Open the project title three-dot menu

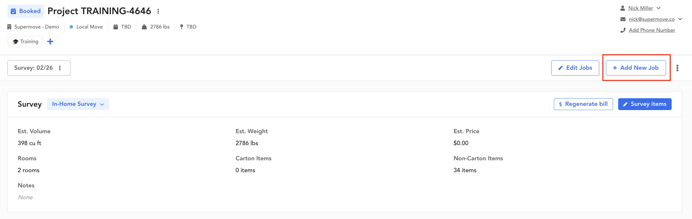(158, 11)
